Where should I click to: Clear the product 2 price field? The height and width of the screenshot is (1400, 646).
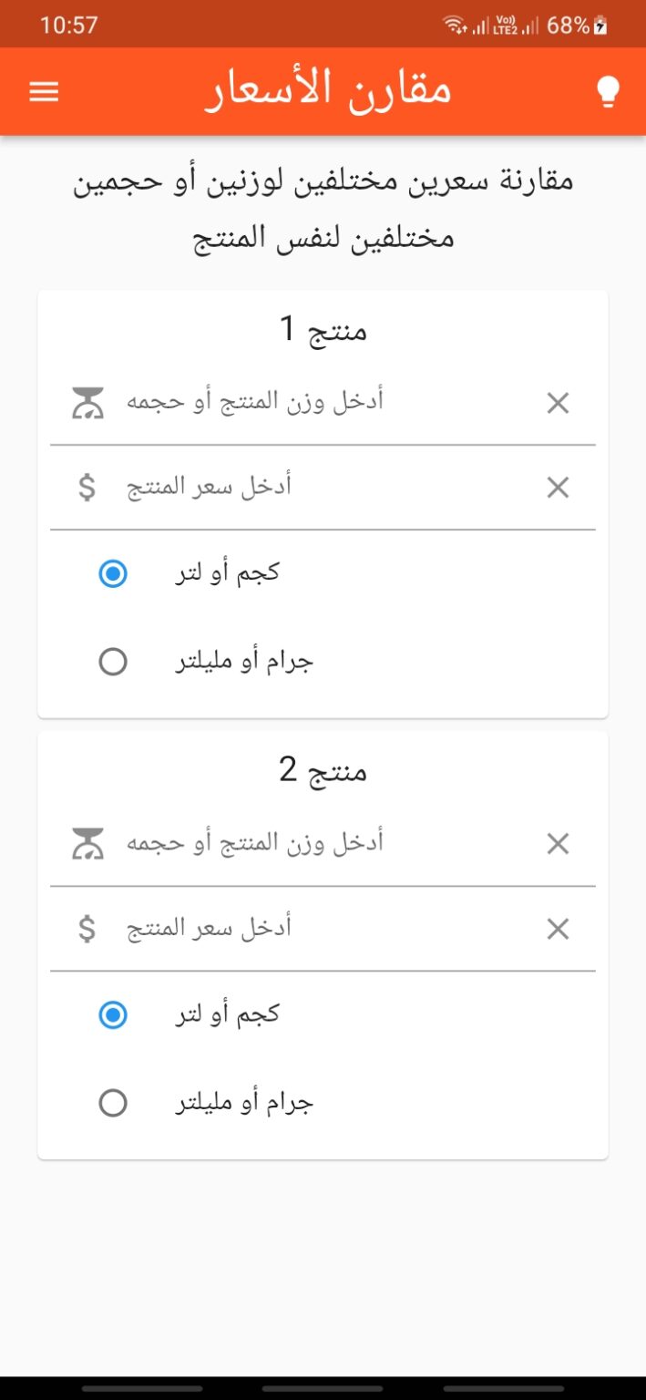click(558, 929)
